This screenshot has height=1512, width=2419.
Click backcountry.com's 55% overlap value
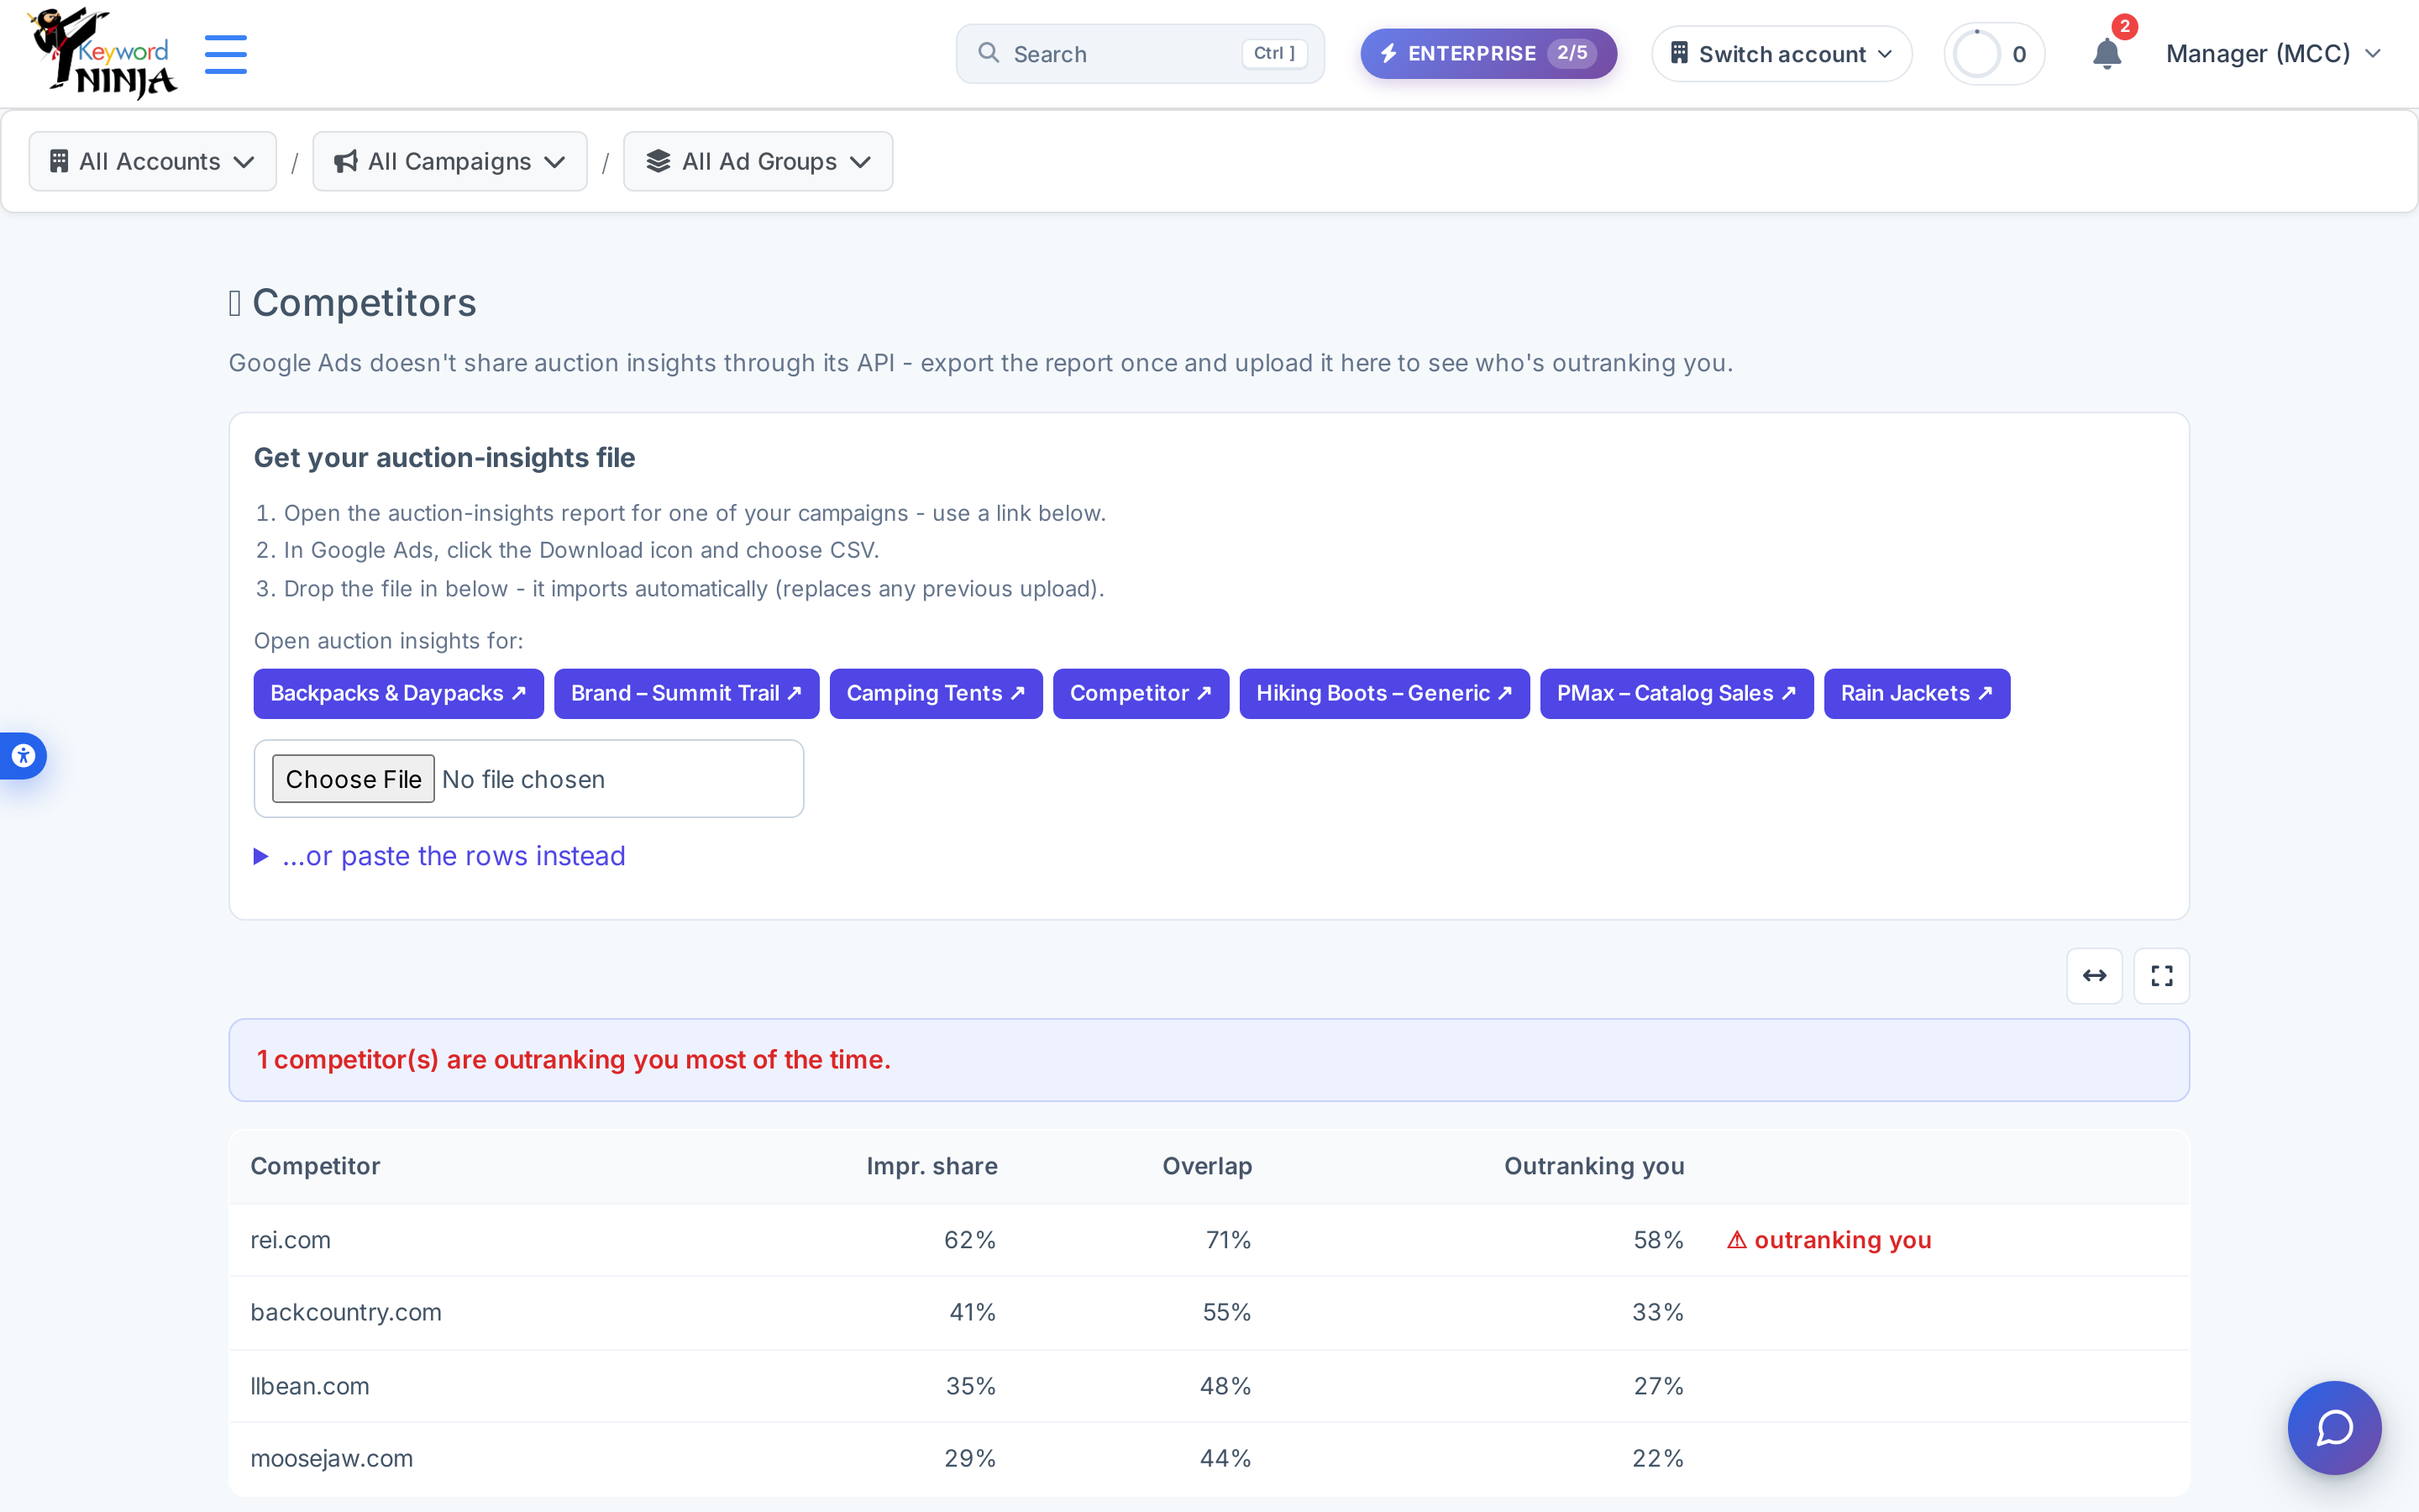tap(1226, 1313)
